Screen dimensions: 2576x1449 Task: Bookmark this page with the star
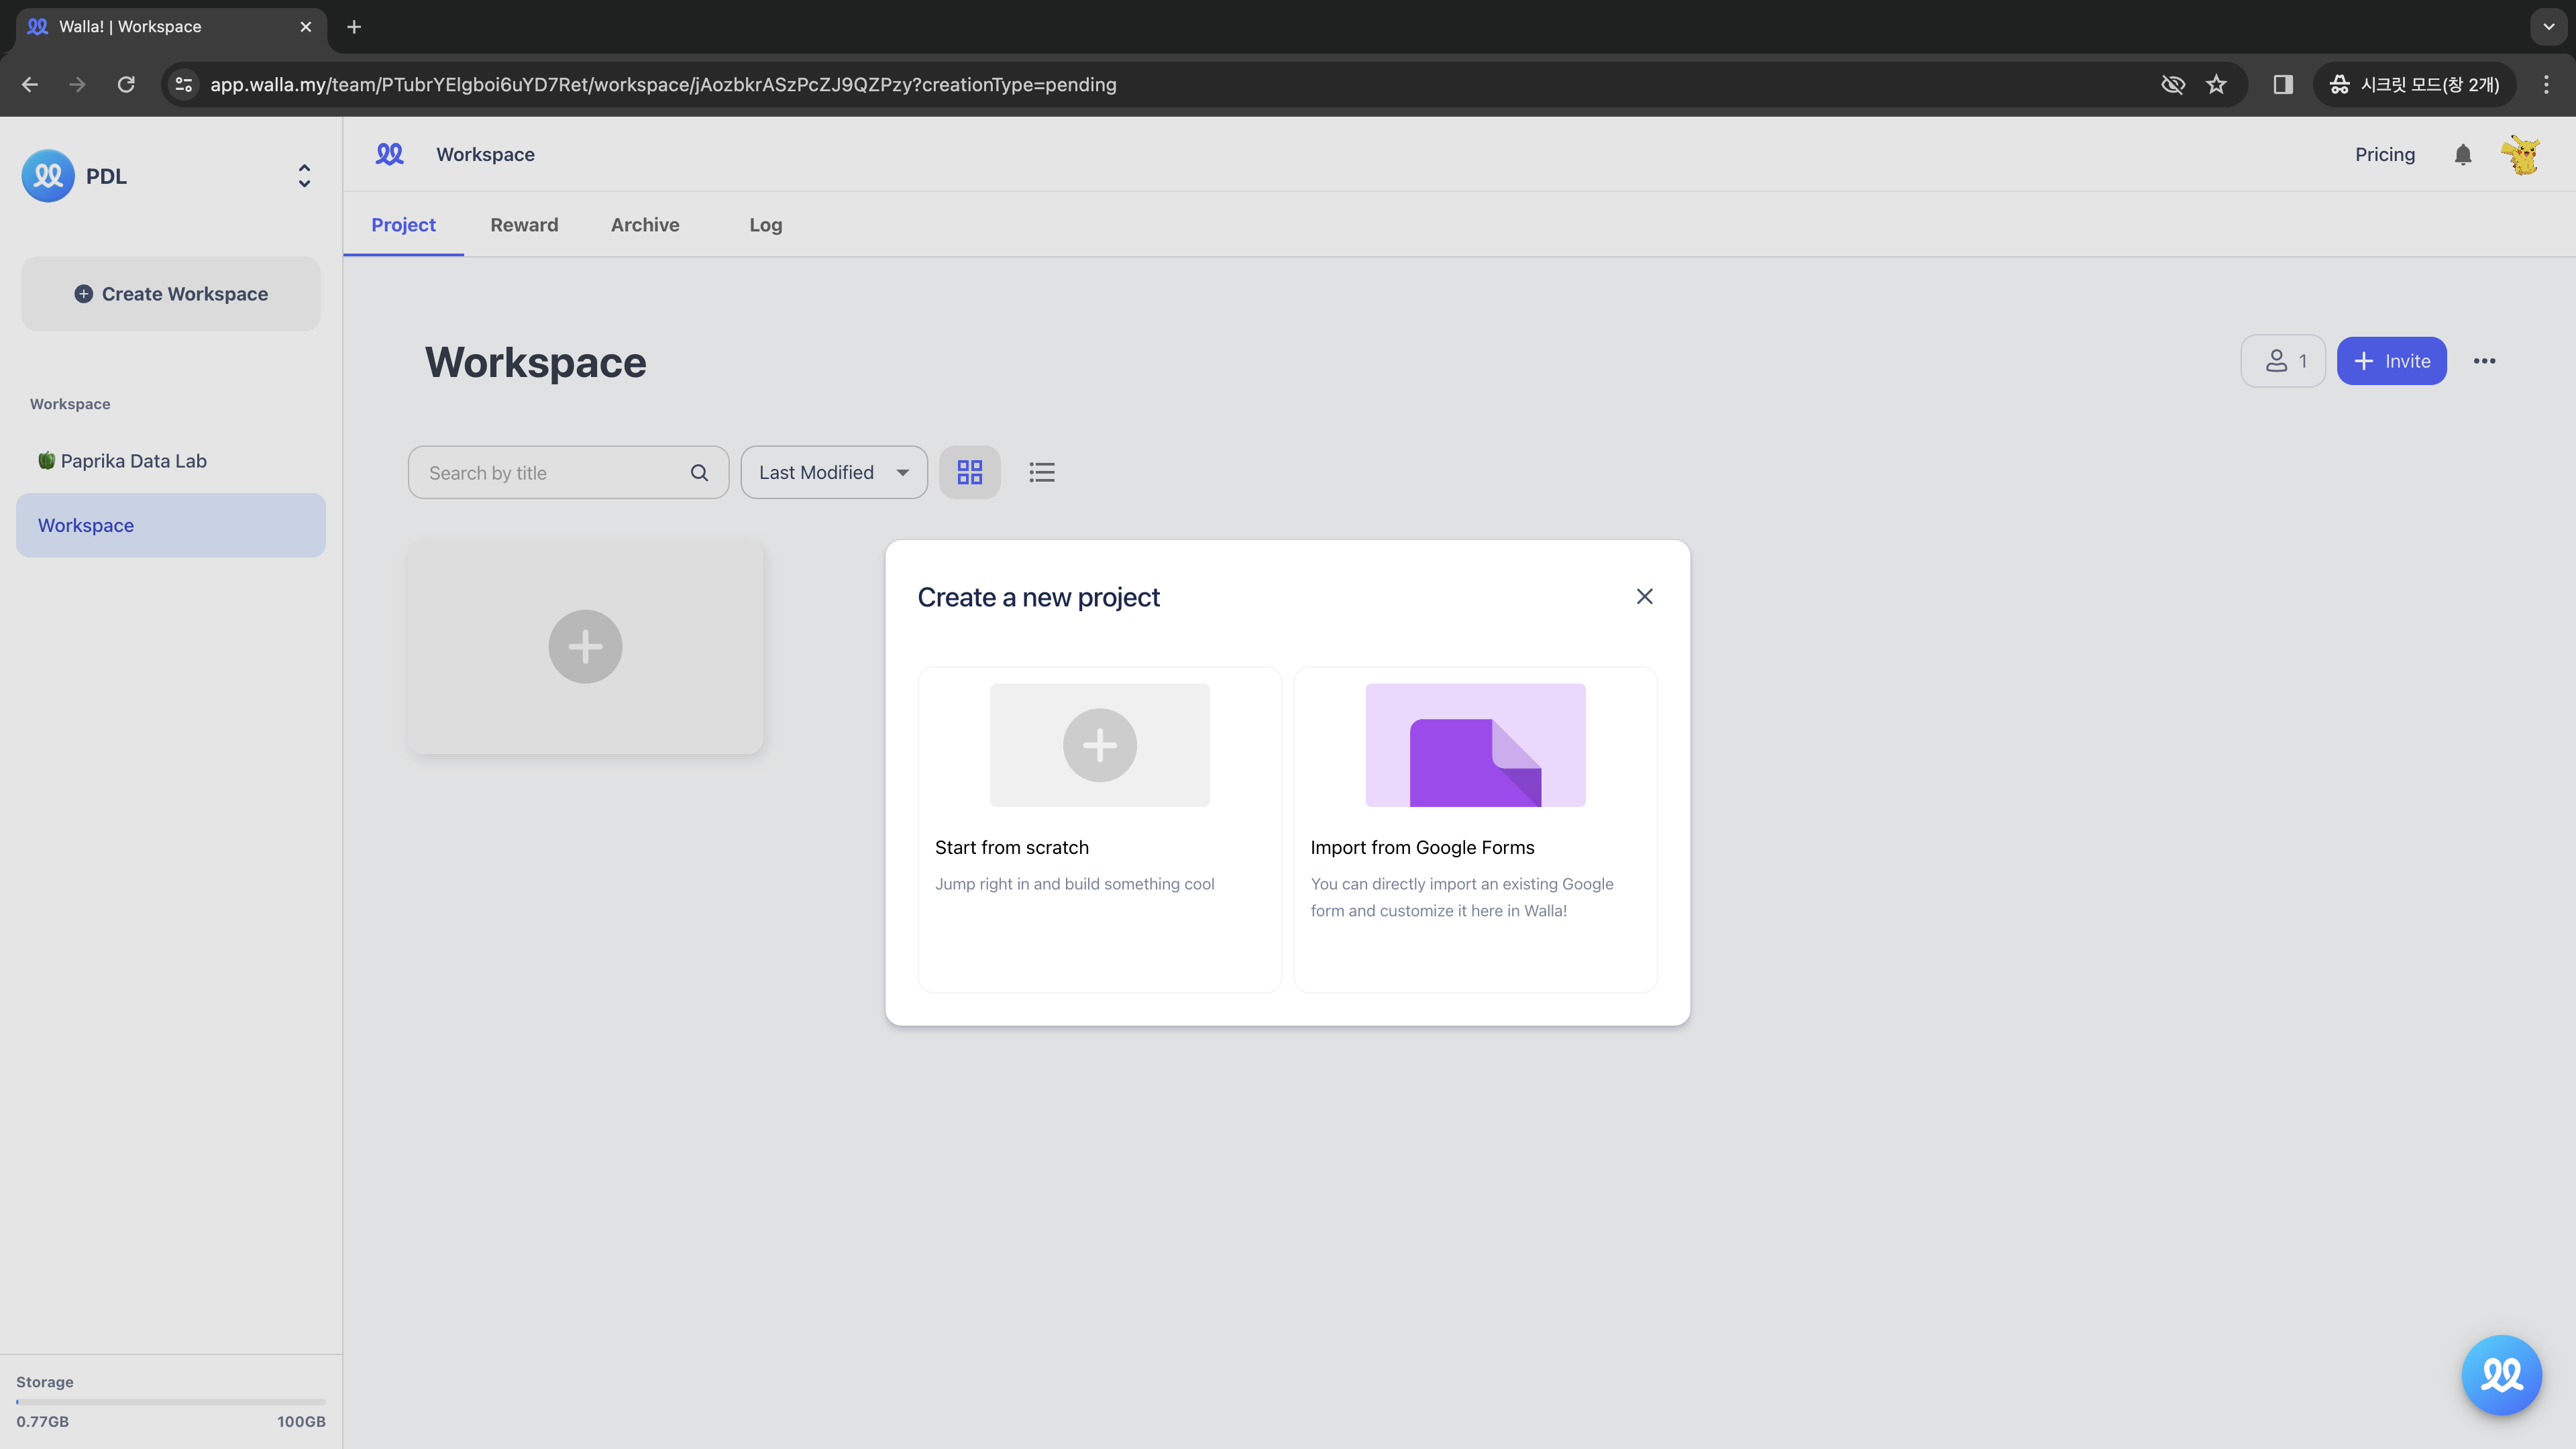pos(2216,85)
